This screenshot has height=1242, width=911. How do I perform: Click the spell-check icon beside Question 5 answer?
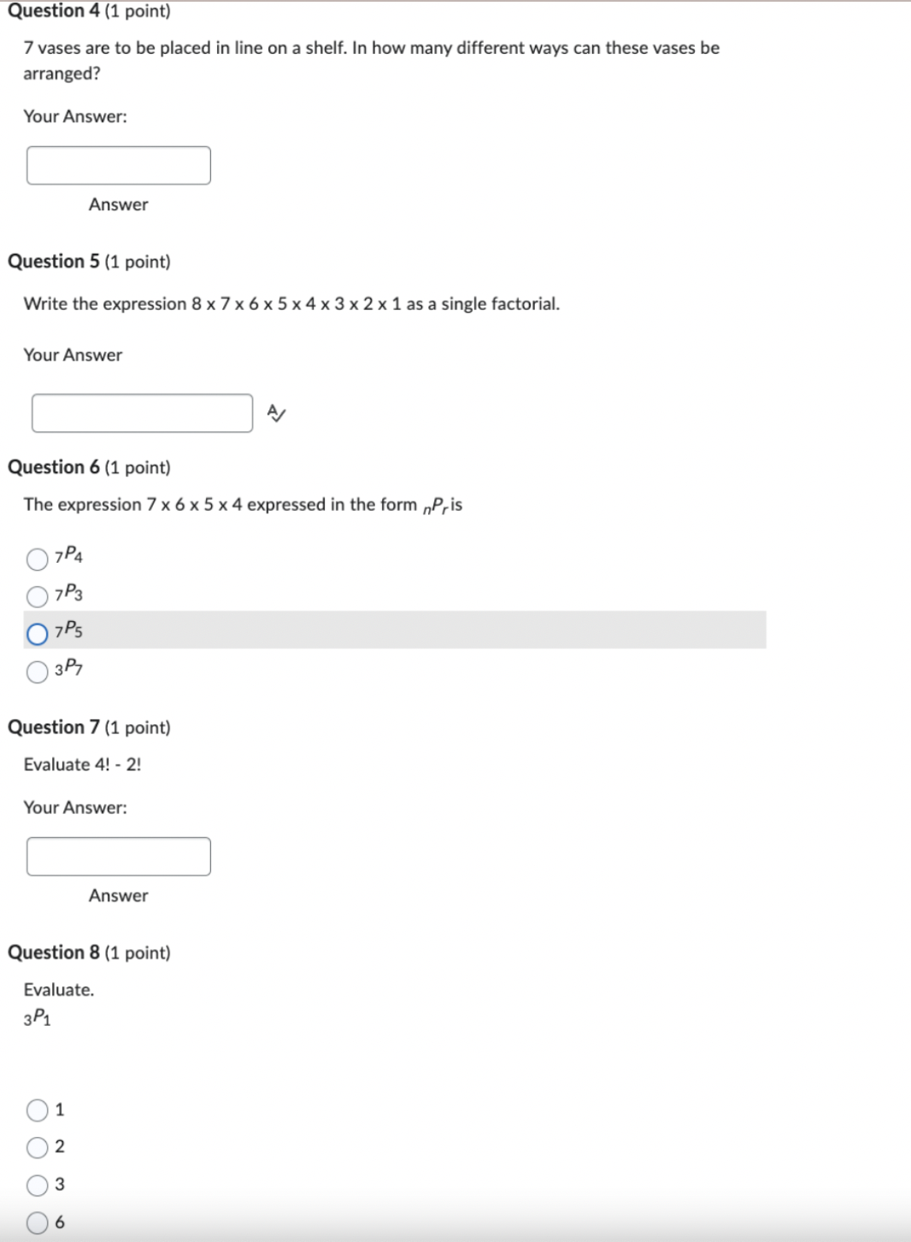point(275,413)
